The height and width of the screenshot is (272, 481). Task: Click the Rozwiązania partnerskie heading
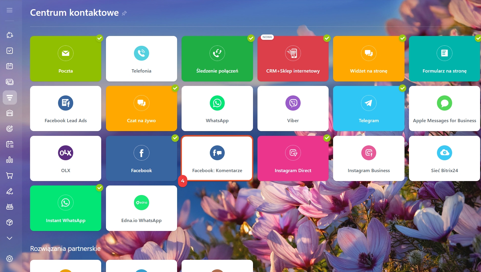(65, 249)
